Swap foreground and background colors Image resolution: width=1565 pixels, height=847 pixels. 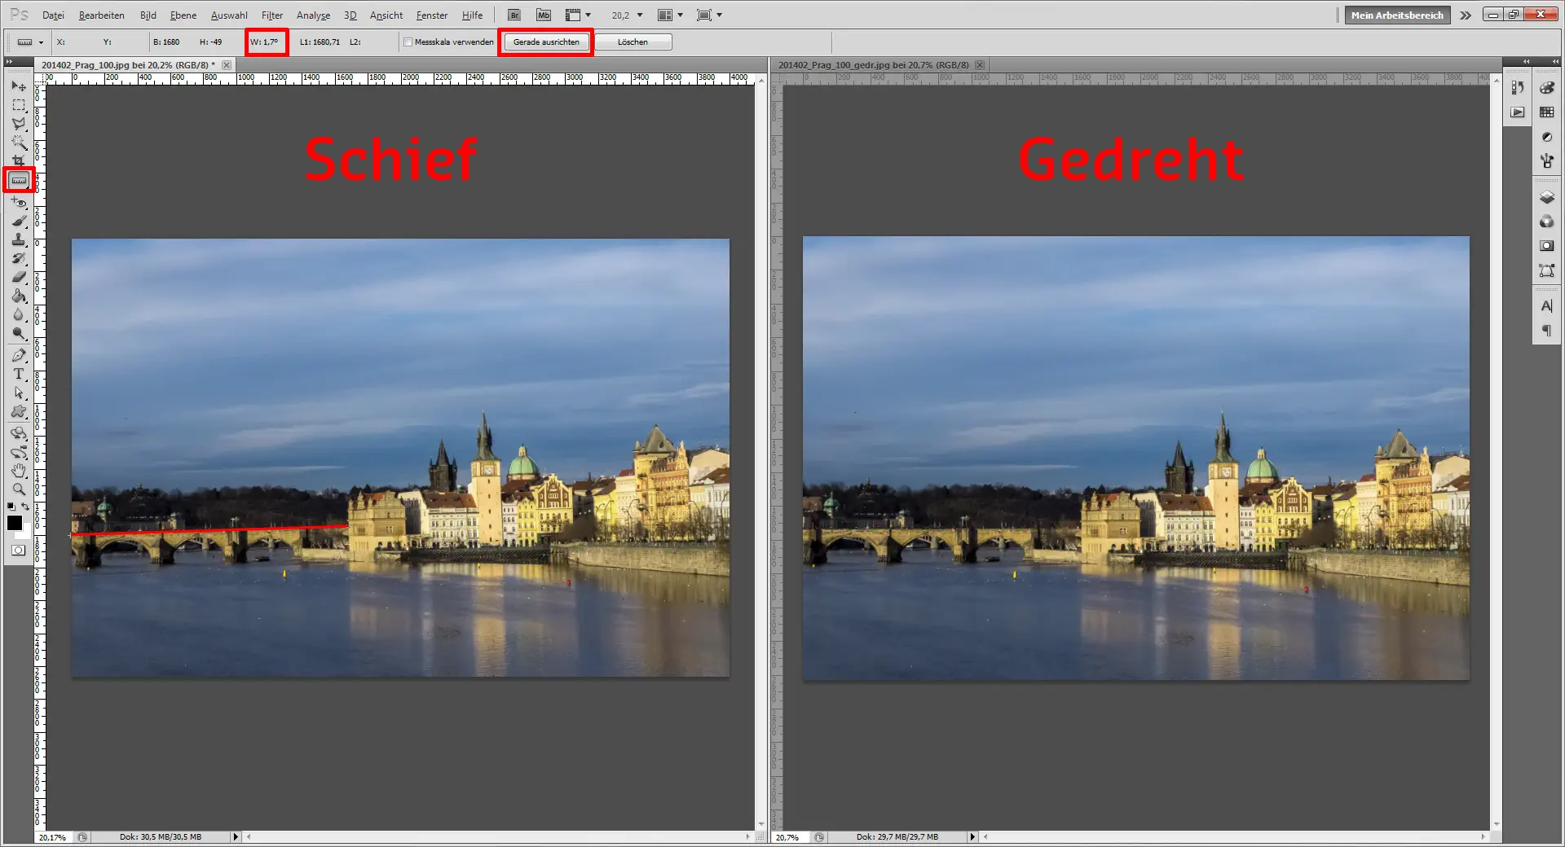(x=25, y=506)
